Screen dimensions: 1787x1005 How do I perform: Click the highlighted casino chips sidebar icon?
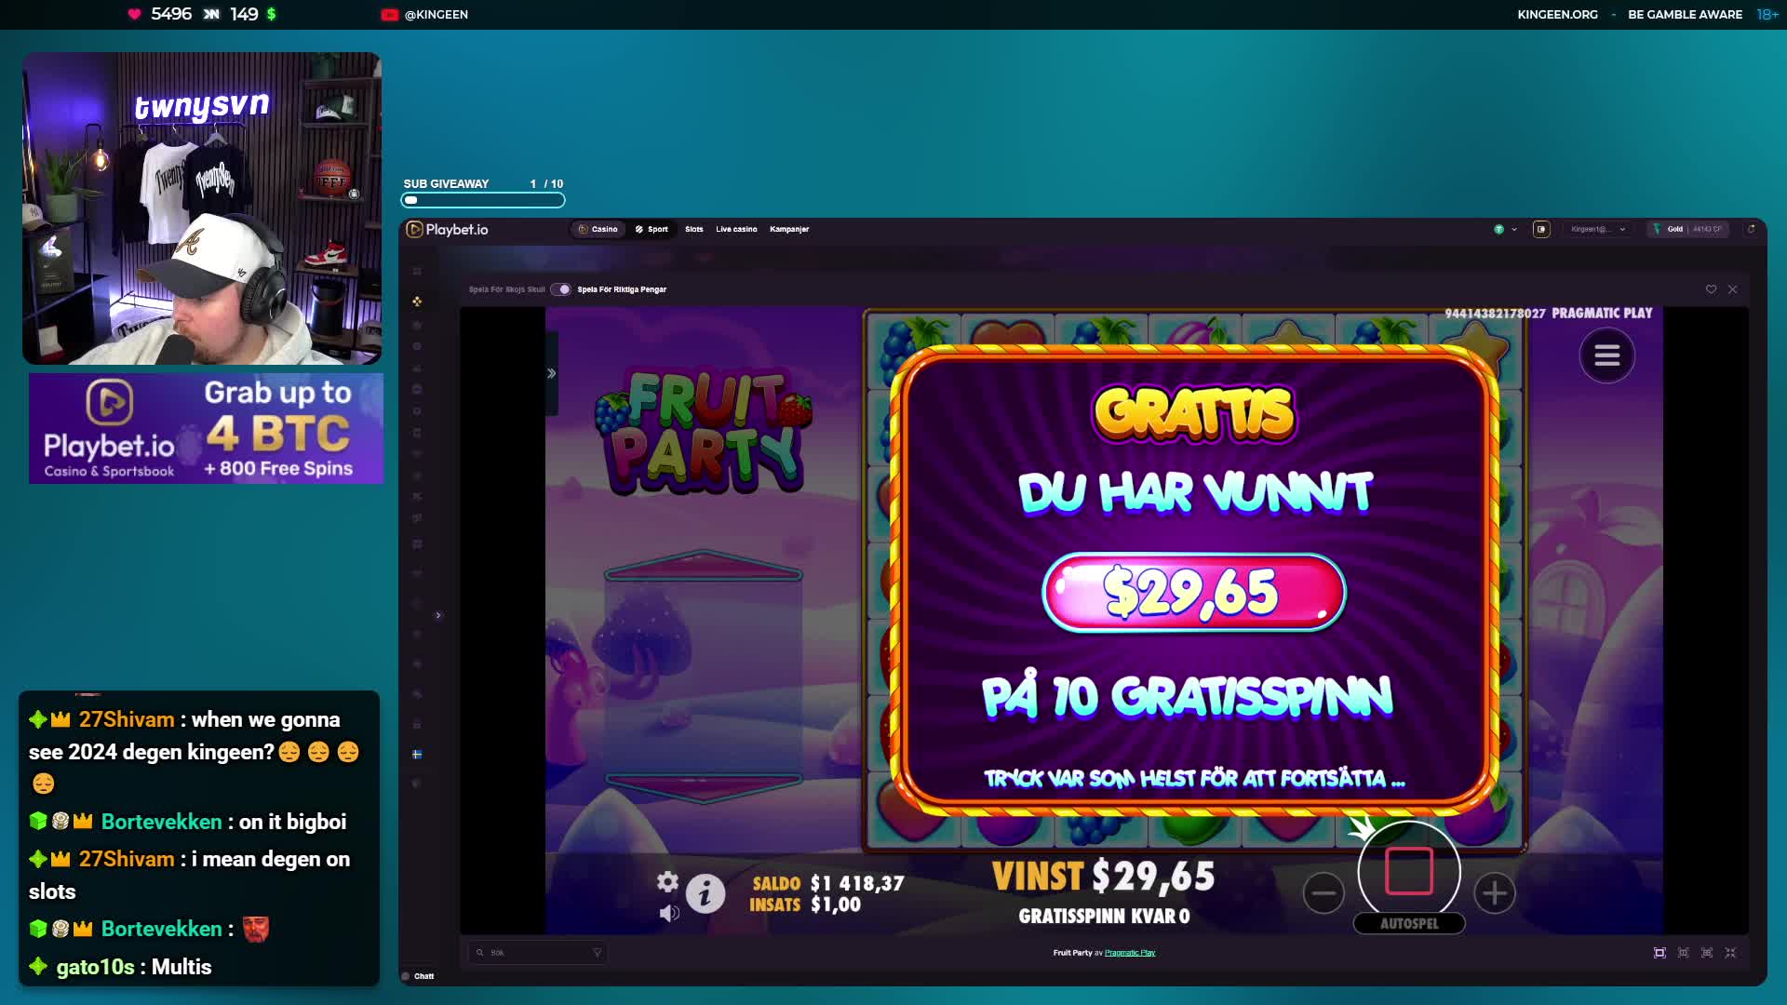pyautogui.click(x=417, y=301)
